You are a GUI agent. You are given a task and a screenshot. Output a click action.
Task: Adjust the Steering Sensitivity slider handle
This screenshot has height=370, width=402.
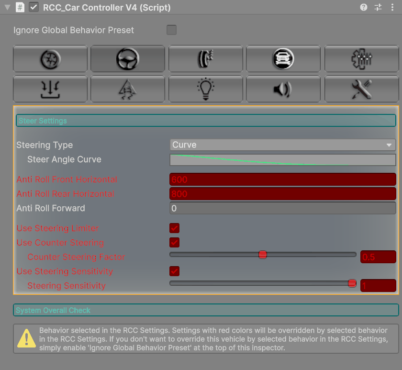pos(352,283)
